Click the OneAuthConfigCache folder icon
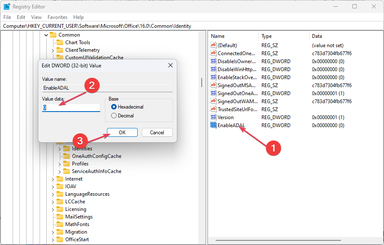Image resolution: width=384 pixels, height=245 pixels. [x=67, y=156]
